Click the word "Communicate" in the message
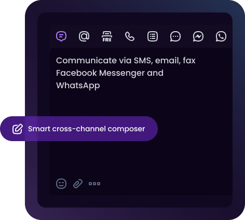 (x=86, y=61)
